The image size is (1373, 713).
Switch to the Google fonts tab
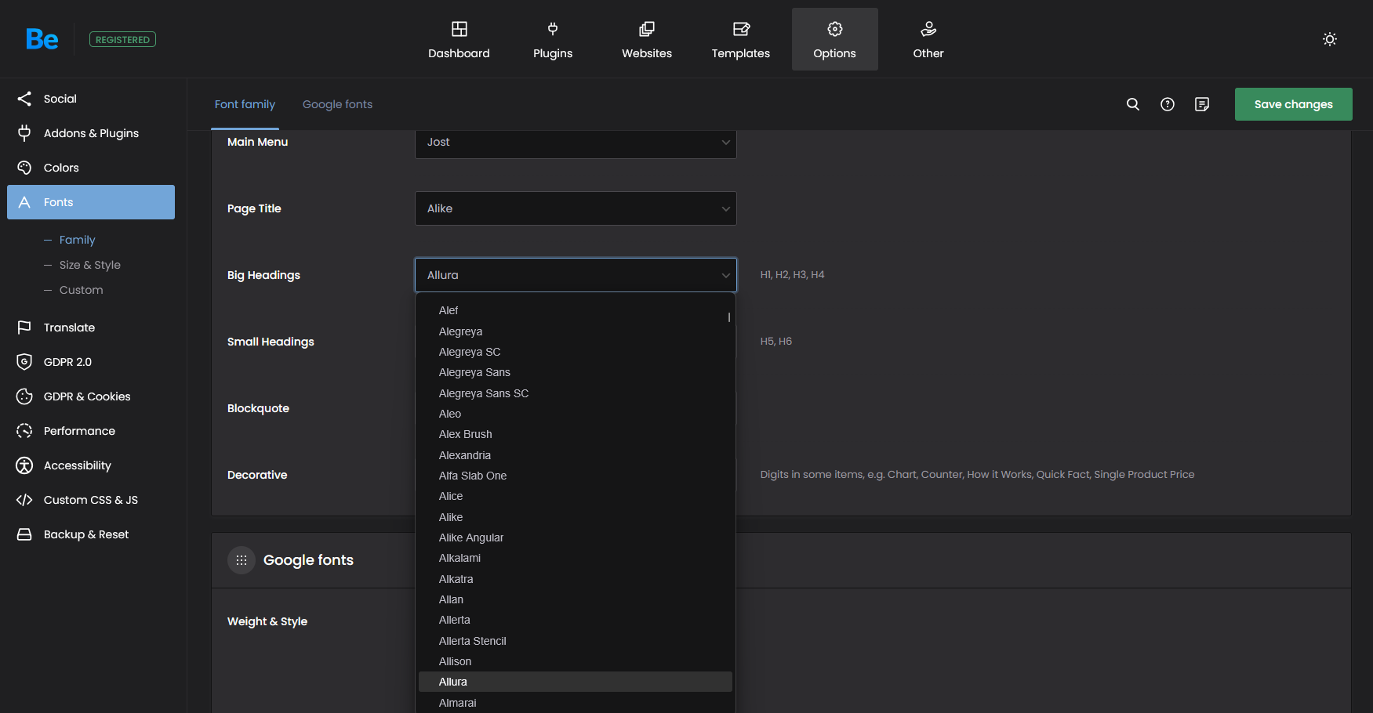coord(337,104)
